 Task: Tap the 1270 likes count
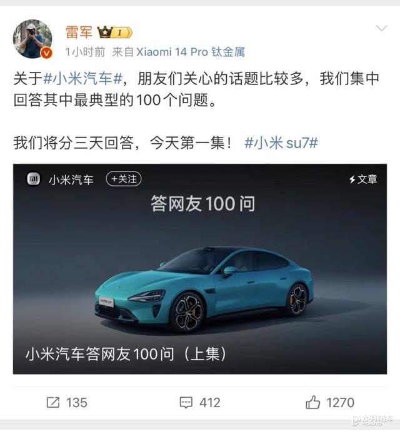pos(340,403)
